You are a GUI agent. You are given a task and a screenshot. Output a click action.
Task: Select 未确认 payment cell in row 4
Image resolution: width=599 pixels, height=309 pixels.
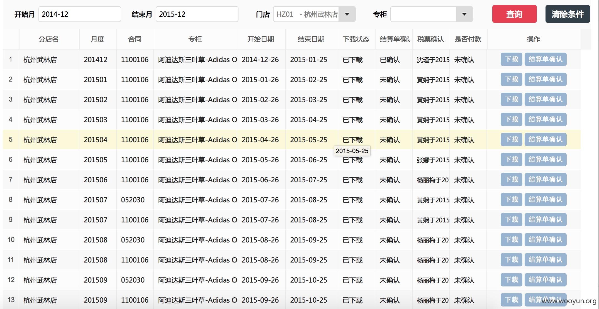click(468, 120)
